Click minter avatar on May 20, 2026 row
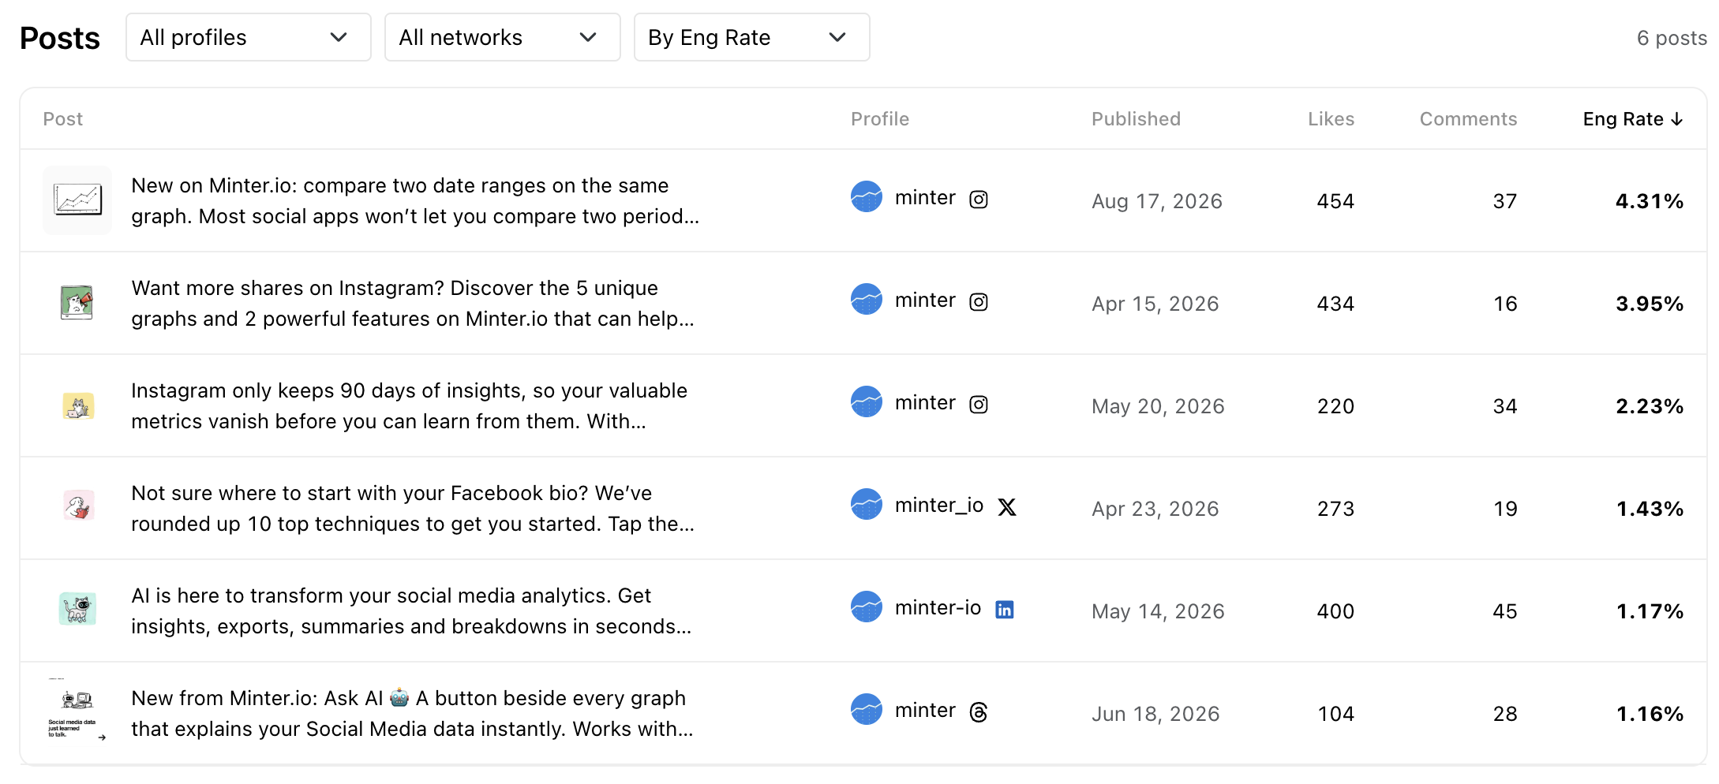 click(x=867, y=402)
